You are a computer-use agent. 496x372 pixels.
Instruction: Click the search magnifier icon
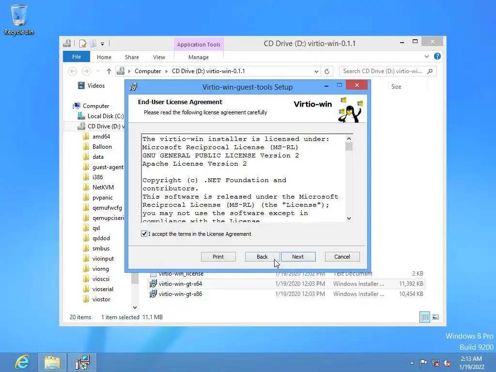point(430,71)
